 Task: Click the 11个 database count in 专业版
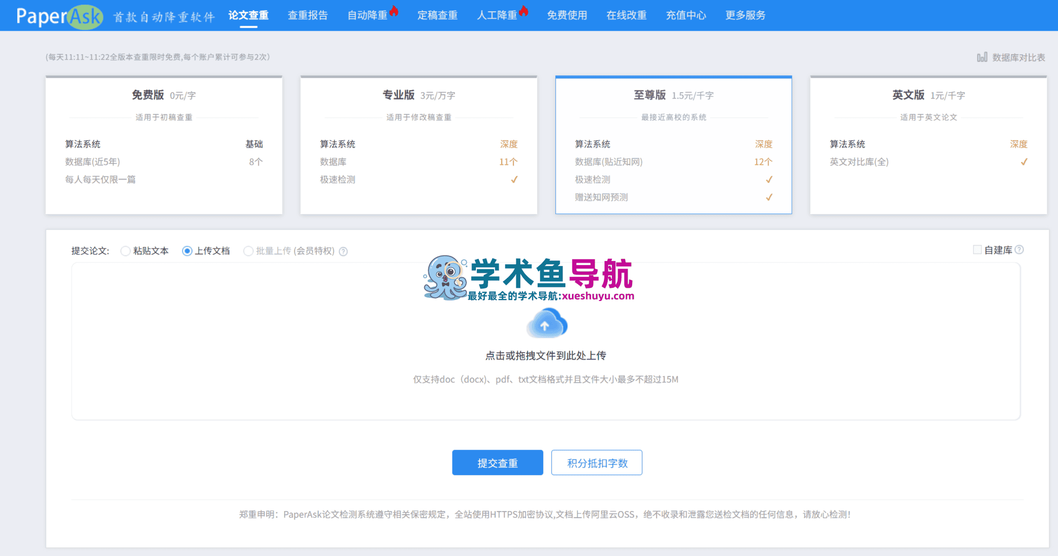pyautogui.click(x=508, y=162)
